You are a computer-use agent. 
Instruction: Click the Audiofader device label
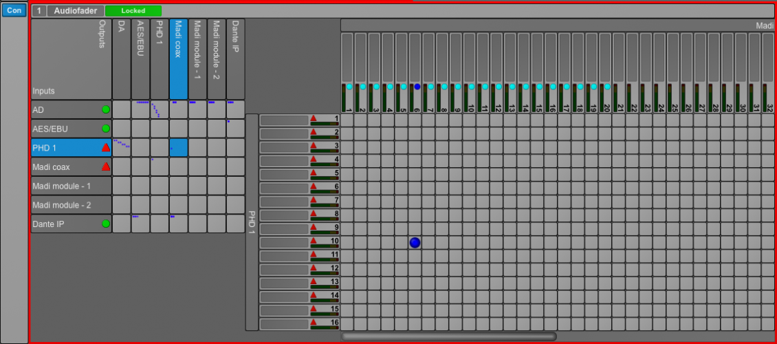coord(76,11)
